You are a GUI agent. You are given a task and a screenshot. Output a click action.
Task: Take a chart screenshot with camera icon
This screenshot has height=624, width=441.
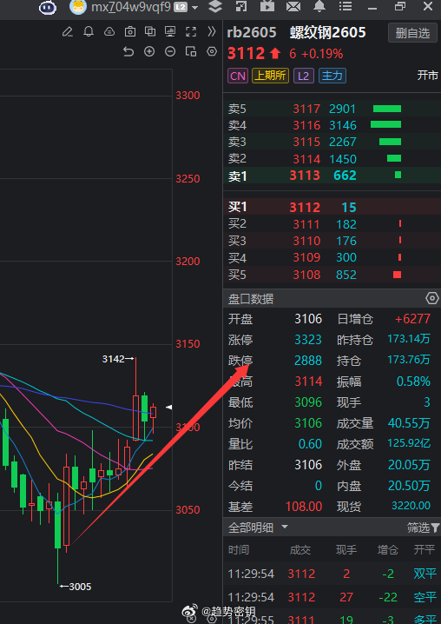[130, 32]
